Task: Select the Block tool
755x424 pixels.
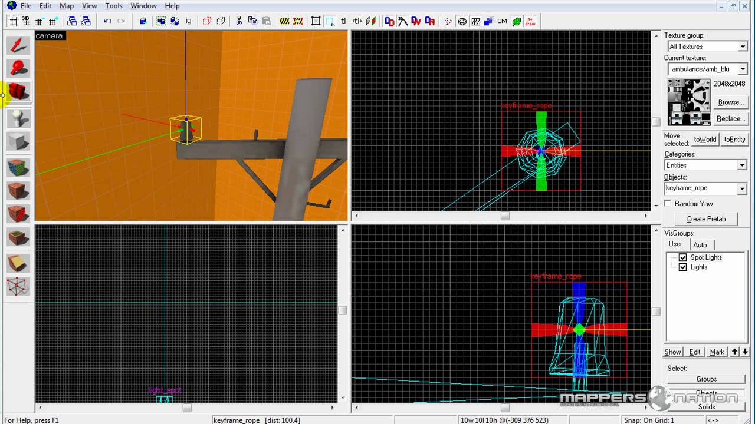Action: (18, 141)
